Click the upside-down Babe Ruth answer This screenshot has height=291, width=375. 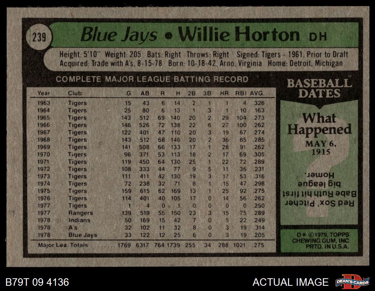click(319, 189)
